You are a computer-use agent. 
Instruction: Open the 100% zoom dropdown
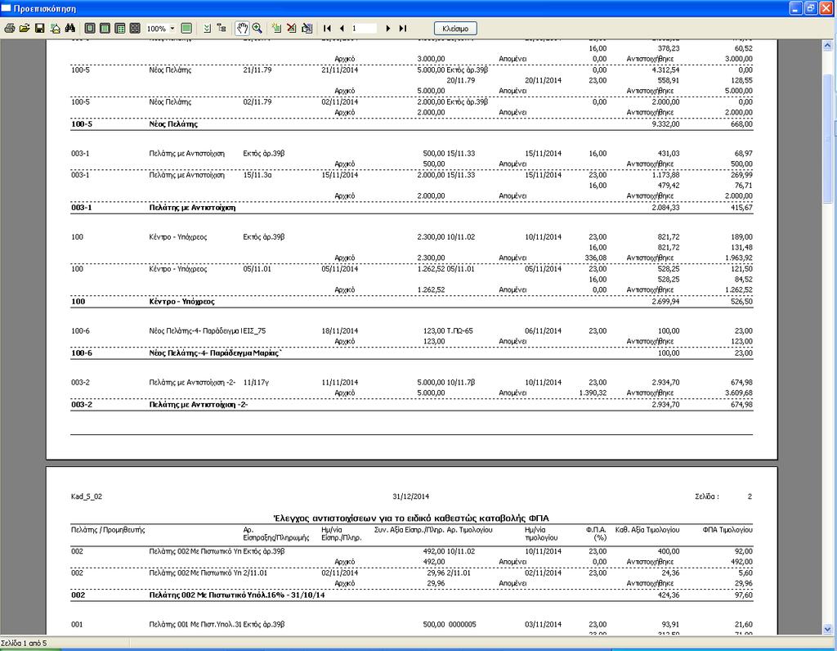172,29
